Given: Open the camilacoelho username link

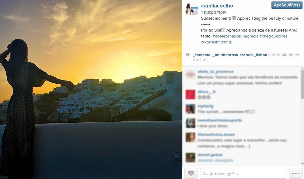Looking at the screenshot, I should click(217, 6).
